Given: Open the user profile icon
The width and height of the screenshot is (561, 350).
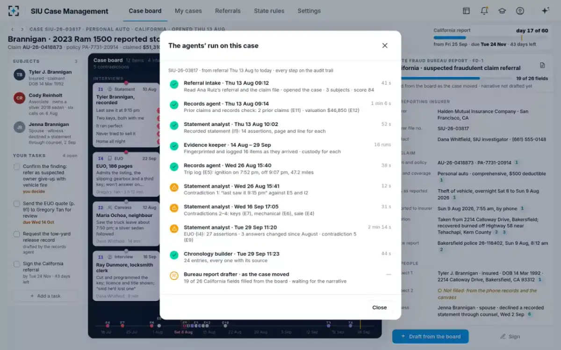Looking at the screenshot, I should 520,11.
